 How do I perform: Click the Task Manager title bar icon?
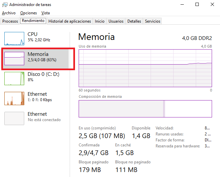5,5
